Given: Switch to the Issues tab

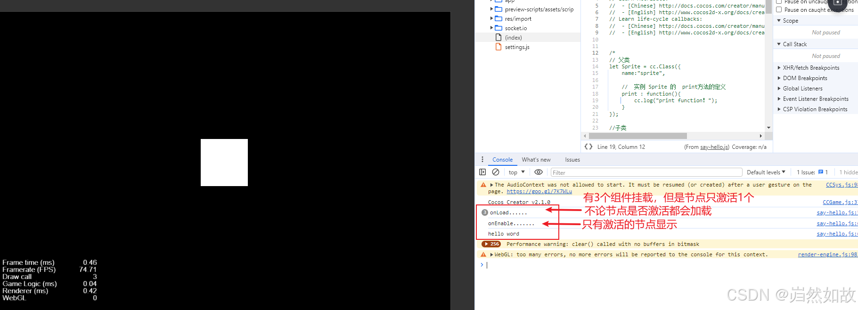Looking at the screenshot, I should pyautogui.click(x=572, y=160).
